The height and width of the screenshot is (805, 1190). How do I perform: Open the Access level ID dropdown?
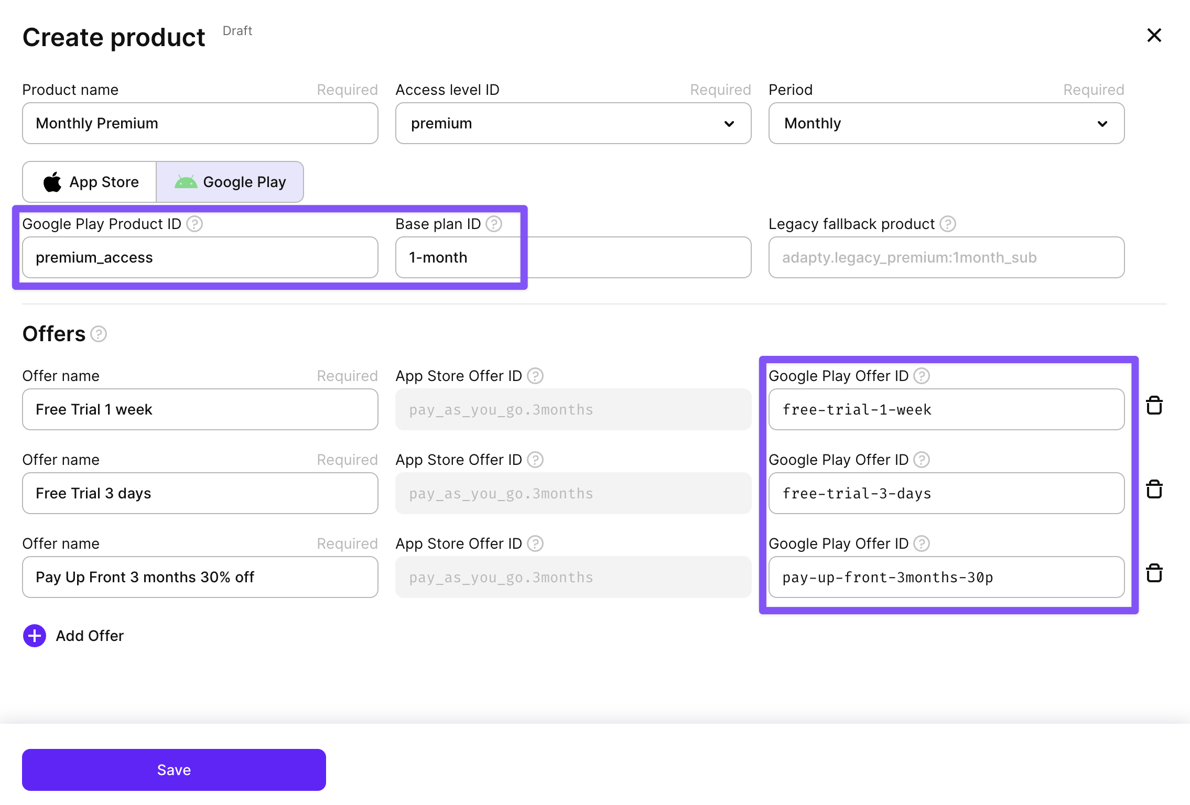[x=573, y=123]
